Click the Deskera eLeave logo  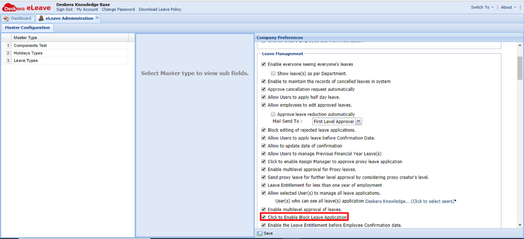click(x=27, y=7)
